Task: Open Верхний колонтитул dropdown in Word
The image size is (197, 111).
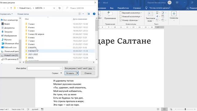Action: [131, 13]
